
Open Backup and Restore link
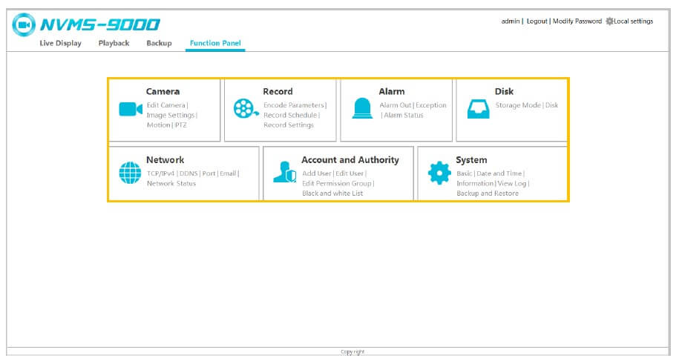point(487,193)
